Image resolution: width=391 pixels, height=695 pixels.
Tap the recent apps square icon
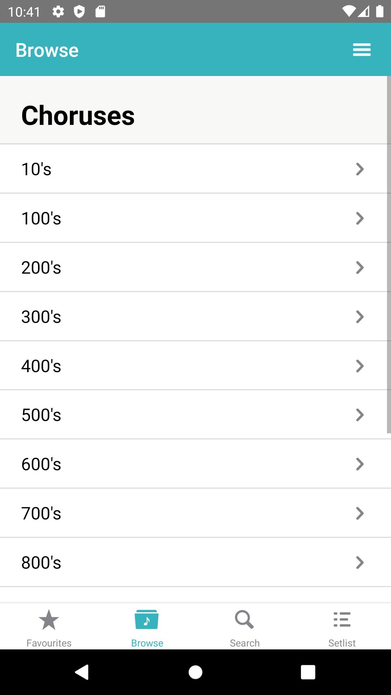[308, 672]
